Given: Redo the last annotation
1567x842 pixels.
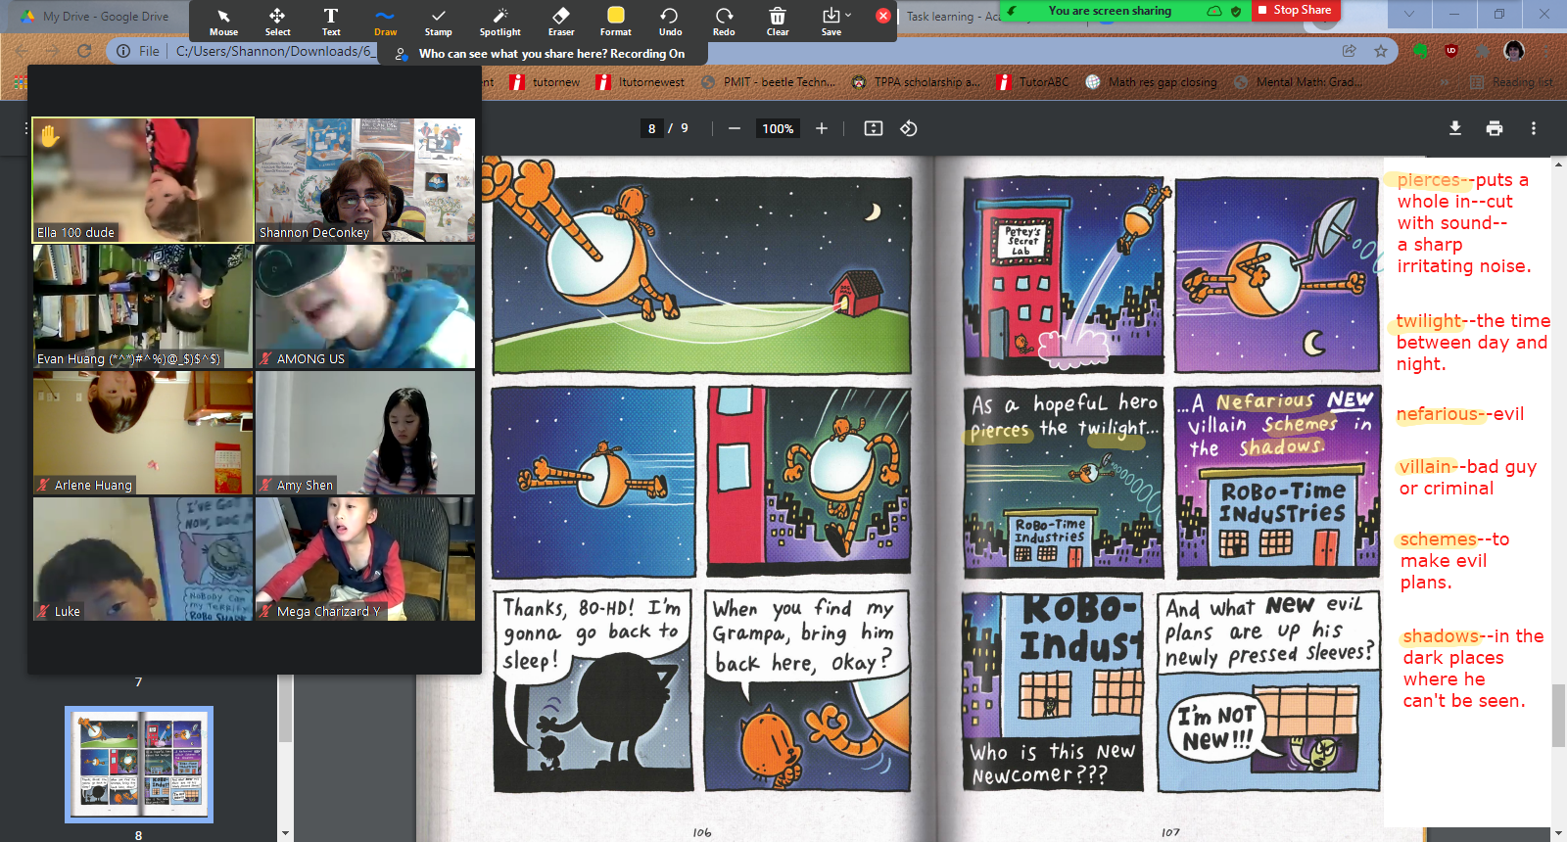Looking at the screenshot, I should point(724,22).
